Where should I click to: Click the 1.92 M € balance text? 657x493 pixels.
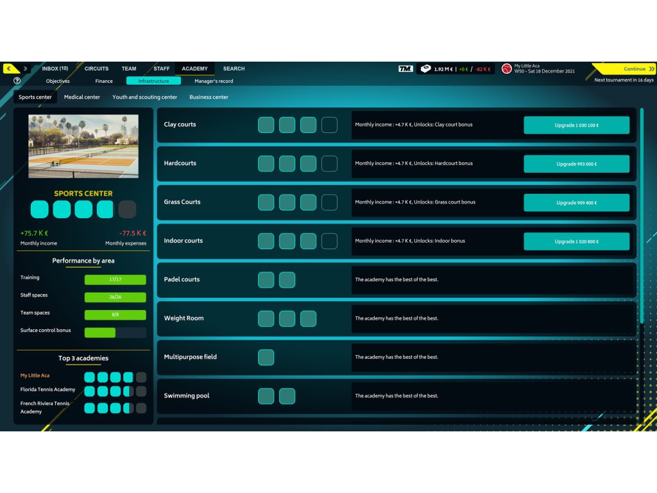(x=443, y=69)
